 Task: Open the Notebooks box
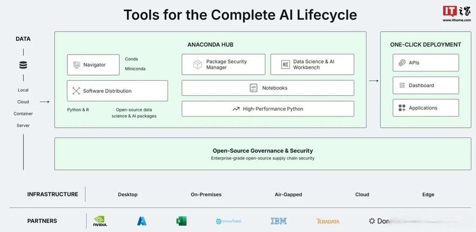click(x=268, y=88)
